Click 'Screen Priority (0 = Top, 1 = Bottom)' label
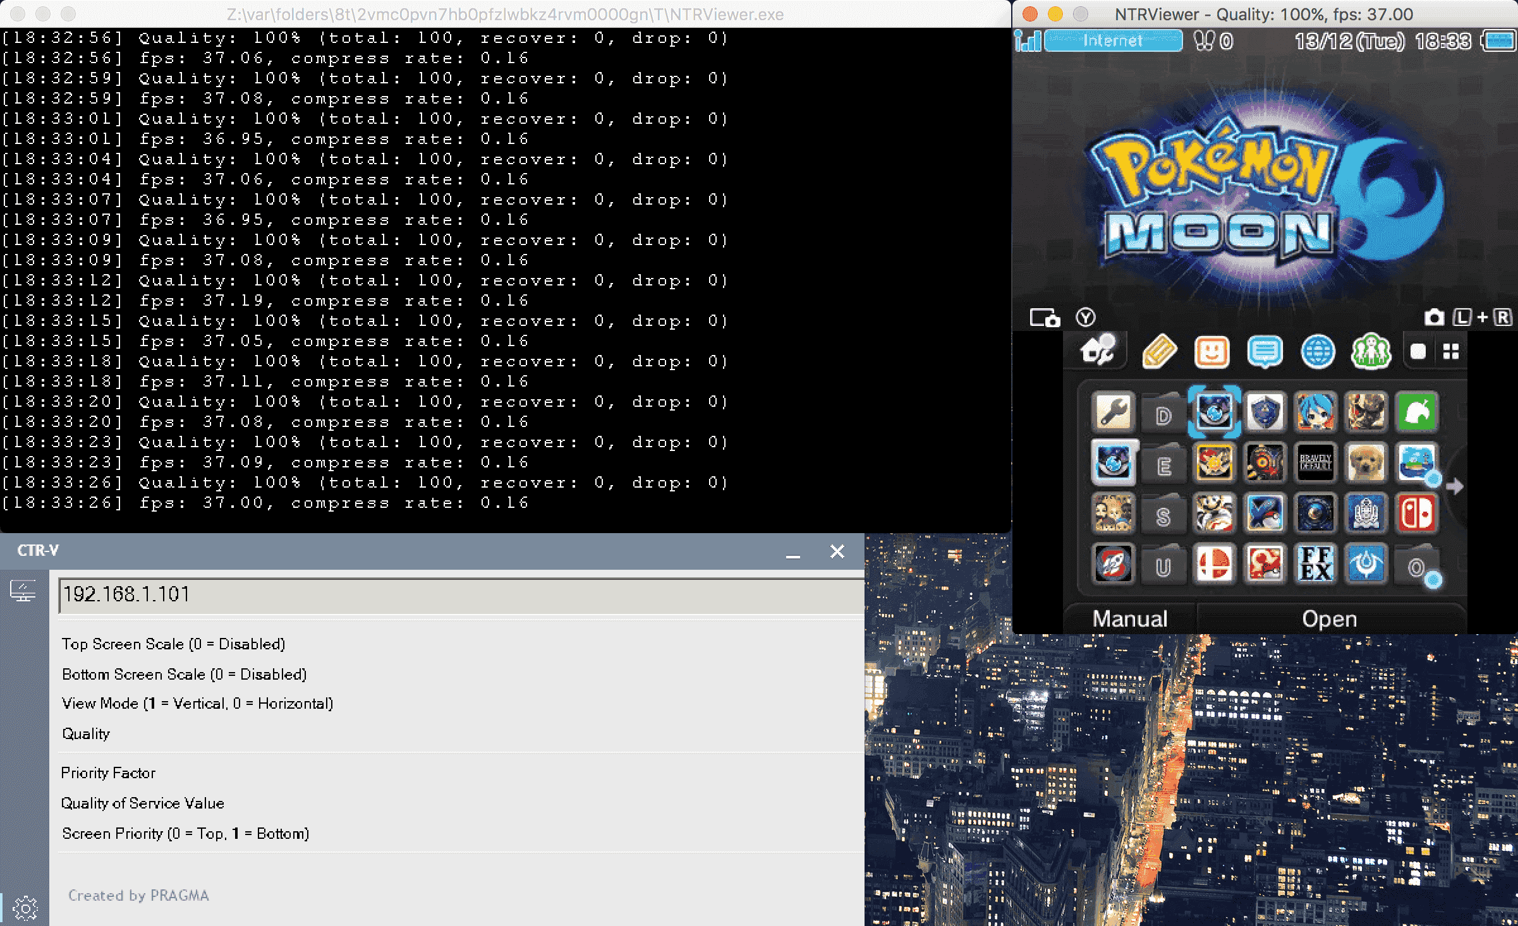The image size is (1518, 926). click(186, 834)
